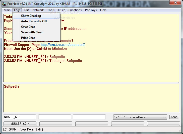Open the Network menu

(x=38, y=10)
